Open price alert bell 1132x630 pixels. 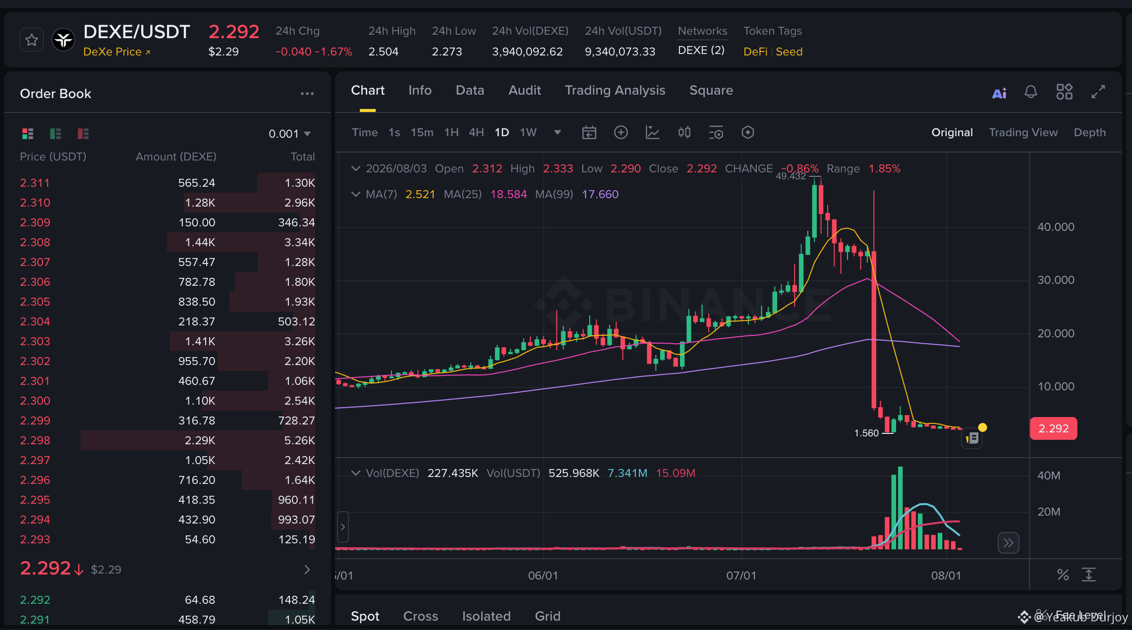point(1031,92)
